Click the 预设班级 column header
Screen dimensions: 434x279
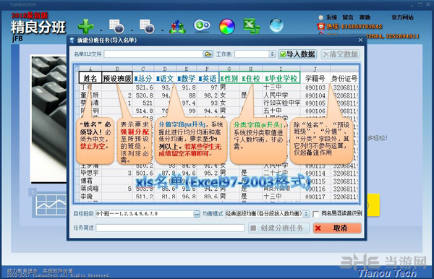(x=117, y=78)
